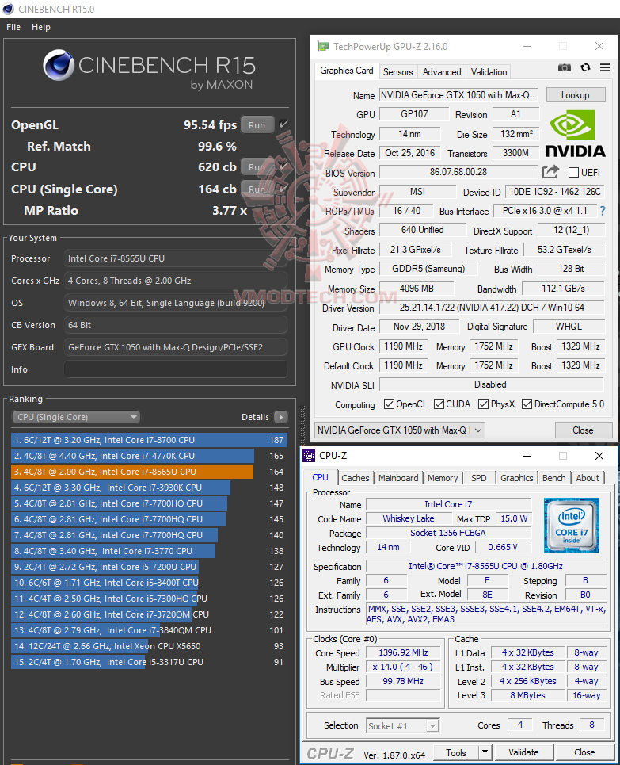The image size is (620, 765).
Task: Switch to the CPU-Z Caches tab
Action: tap(356, 478)
